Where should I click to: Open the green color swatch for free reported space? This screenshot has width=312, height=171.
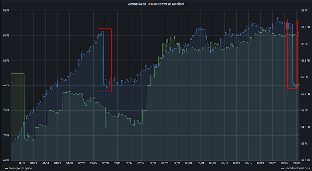[x=6, y=169]
